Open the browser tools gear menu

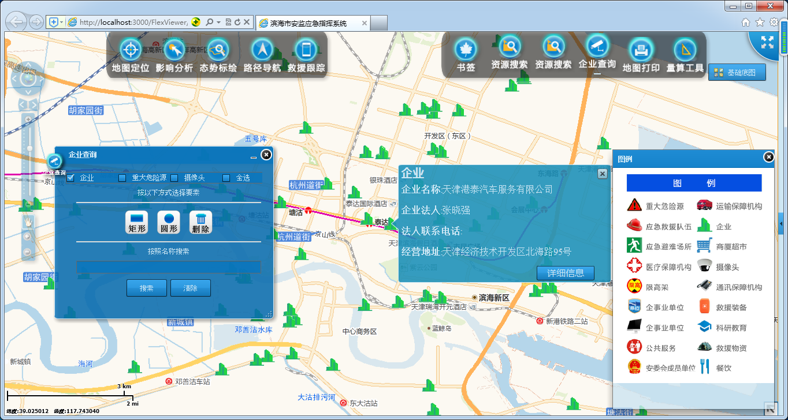click(x=774, y=22)
